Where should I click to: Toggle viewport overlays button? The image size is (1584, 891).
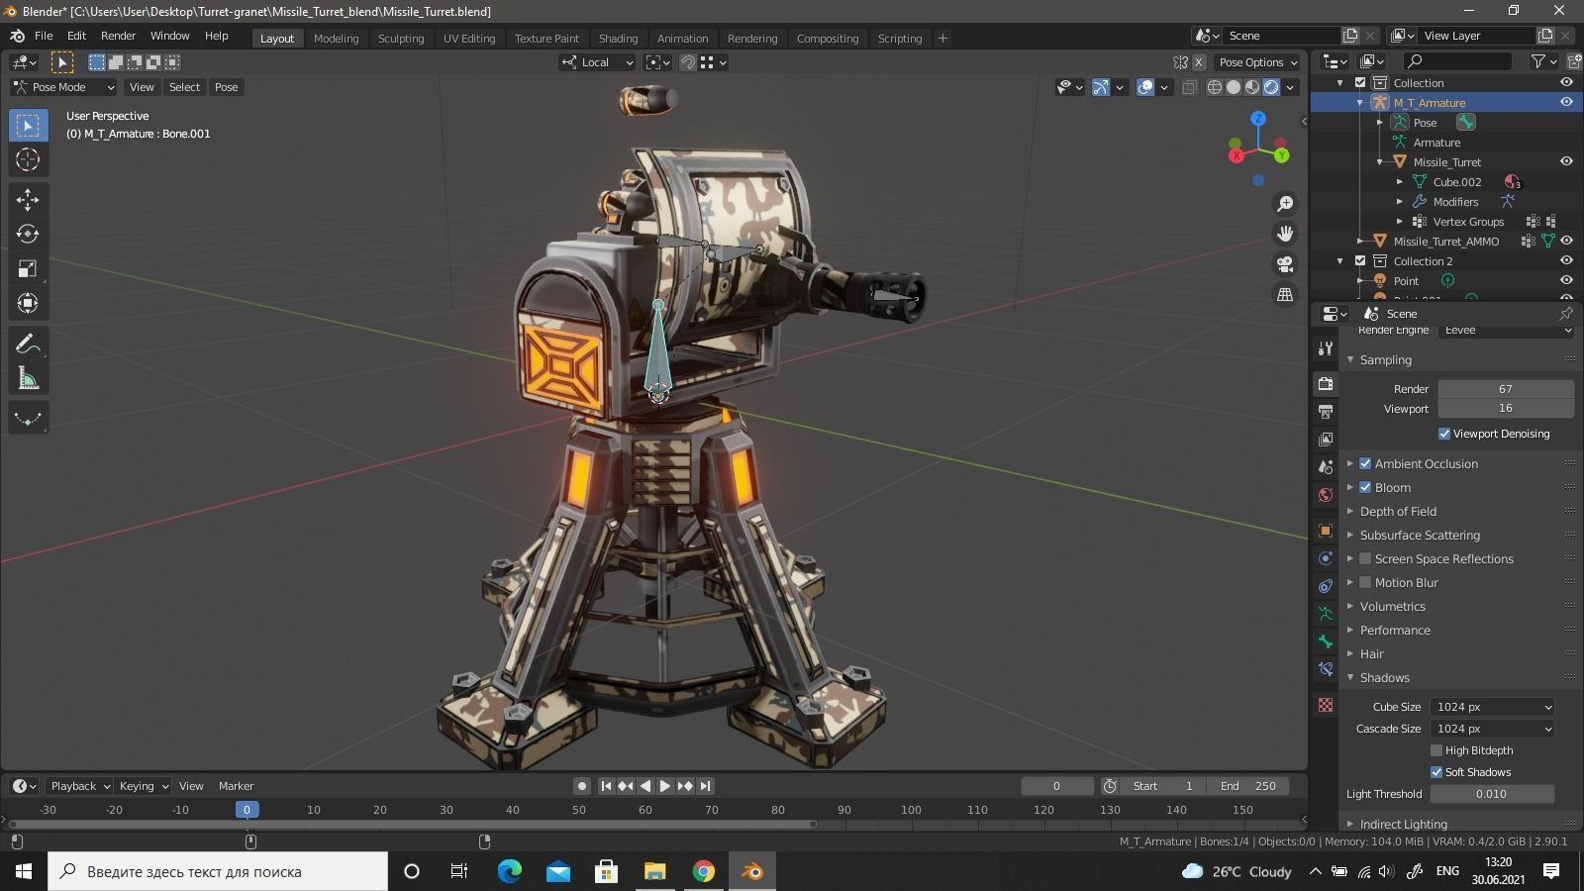click(x=1145, y=87)
